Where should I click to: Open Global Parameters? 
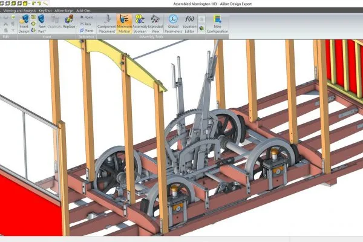[x=173, y=24]
